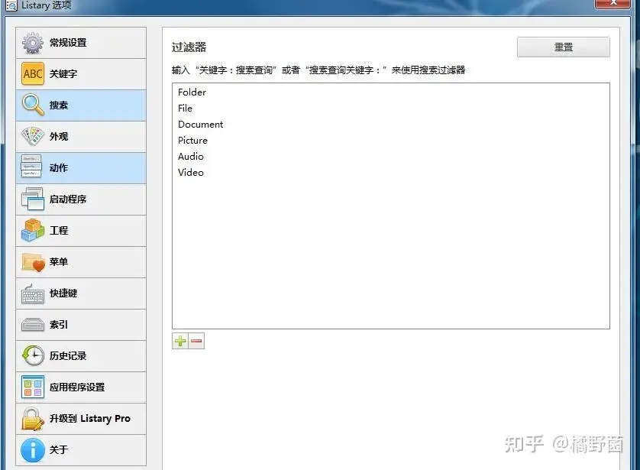Image resolution: width=640 pixels, height=470 pixels.
Task: Click the app grid icon for 应用程序设置
Action: [x=33, y=387]
